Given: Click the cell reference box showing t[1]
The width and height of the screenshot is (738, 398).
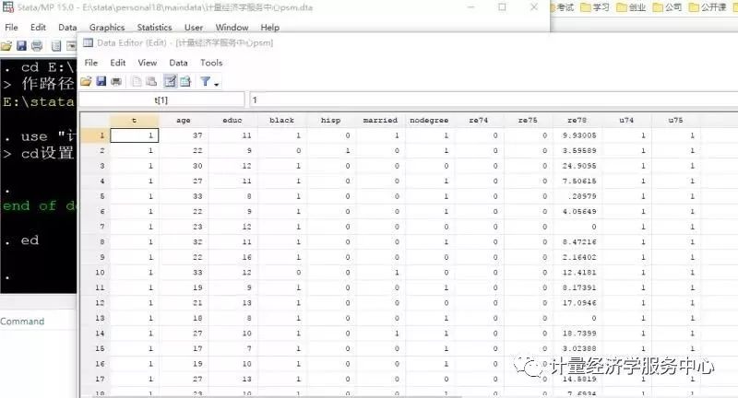Looking at the screenshot, I should tap(161, 99).
